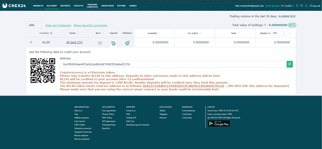Viewport: 322px width, 149px height.
Task: Open Swapped currencies footer link
Action: pyautogui.click(x=83, y=132)
